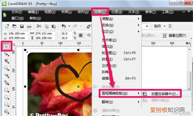Select the Polygon tool
This screenshot has width=193, height=116.
[x=6, y=104]
